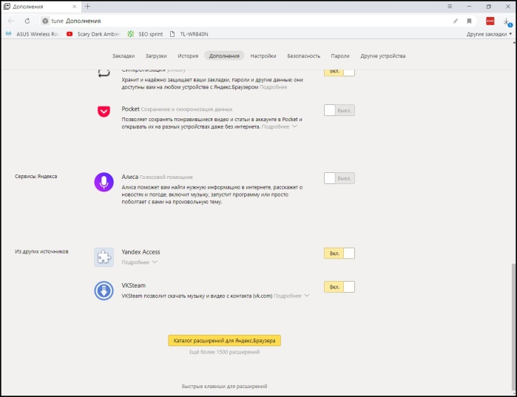Click the Yandex Access puzzle icon

coord(104,257)
